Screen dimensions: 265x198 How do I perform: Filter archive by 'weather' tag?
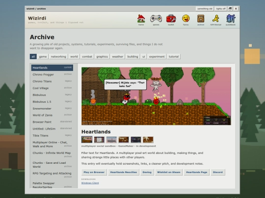click(117, 57)
